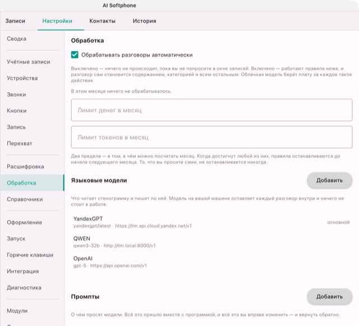The width and height of the screenshot is (359, 326).
Task: Click the основной label for YandexGPT
Action: (x=338, y=222)
